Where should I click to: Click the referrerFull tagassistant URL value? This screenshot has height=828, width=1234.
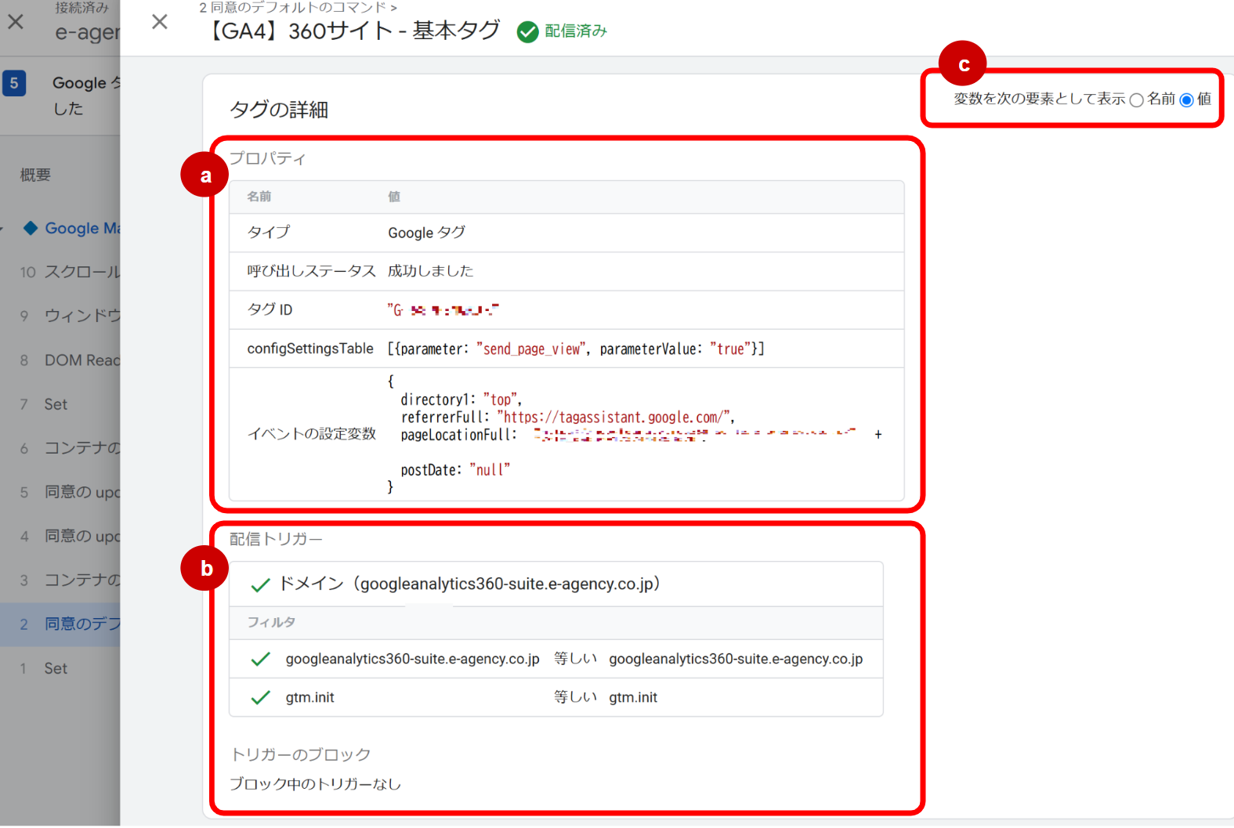tap(616, 418)
